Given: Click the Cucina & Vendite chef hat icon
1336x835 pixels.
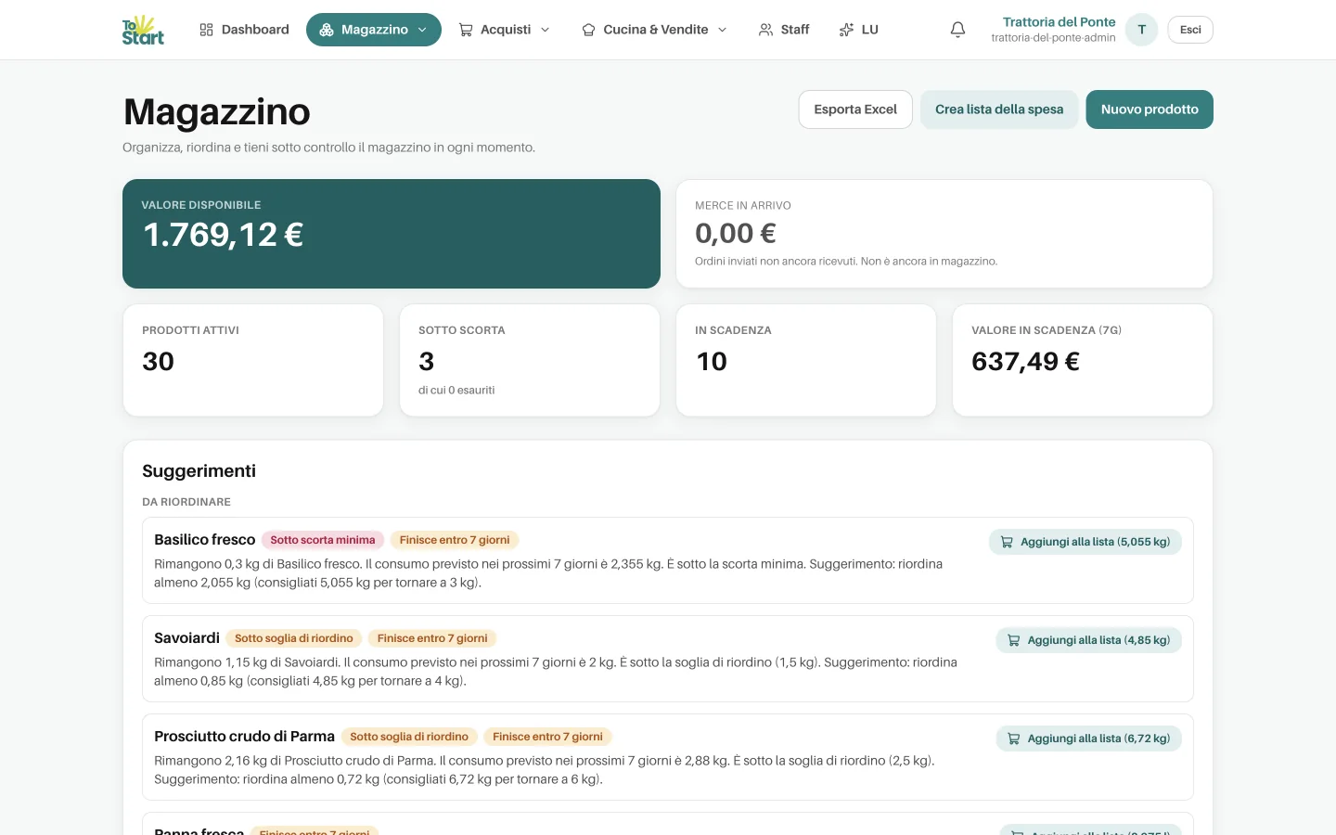Looking at the screenshot, I should [x=588, y=30].
